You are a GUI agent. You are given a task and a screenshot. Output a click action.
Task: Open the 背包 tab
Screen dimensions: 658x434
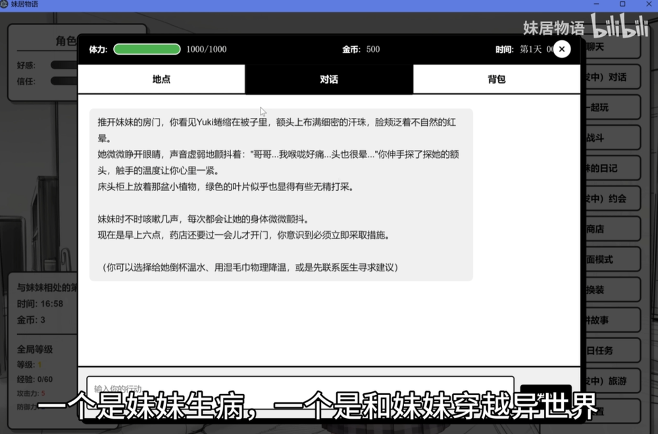[x=497, y=79]
